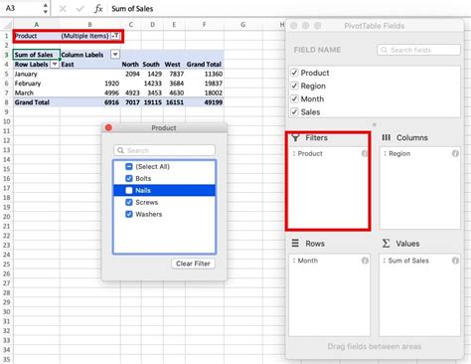Image resolution: width=471 pixels, height=364 pixels.
Task: Click the info icon next to Product in Filters
Action: 365,153
